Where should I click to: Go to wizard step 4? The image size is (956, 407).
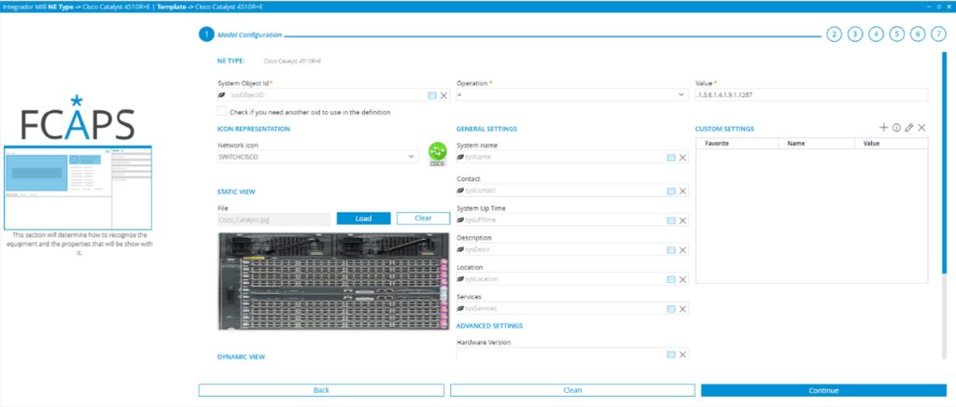[x=876, y=35]
